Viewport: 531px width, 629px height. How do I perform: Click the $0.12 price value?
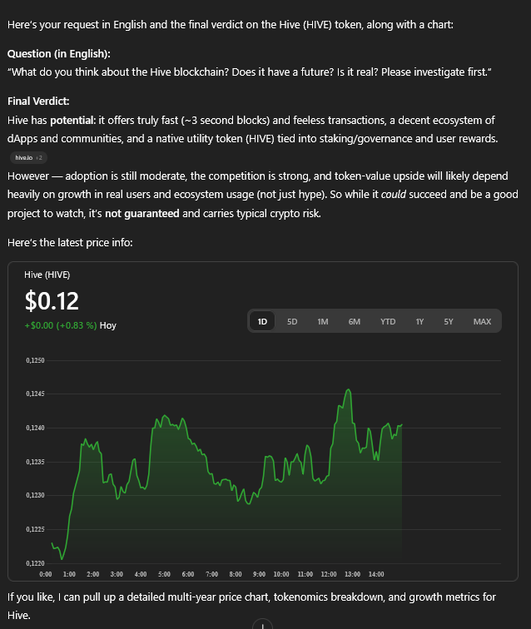[x=52, y=300]
